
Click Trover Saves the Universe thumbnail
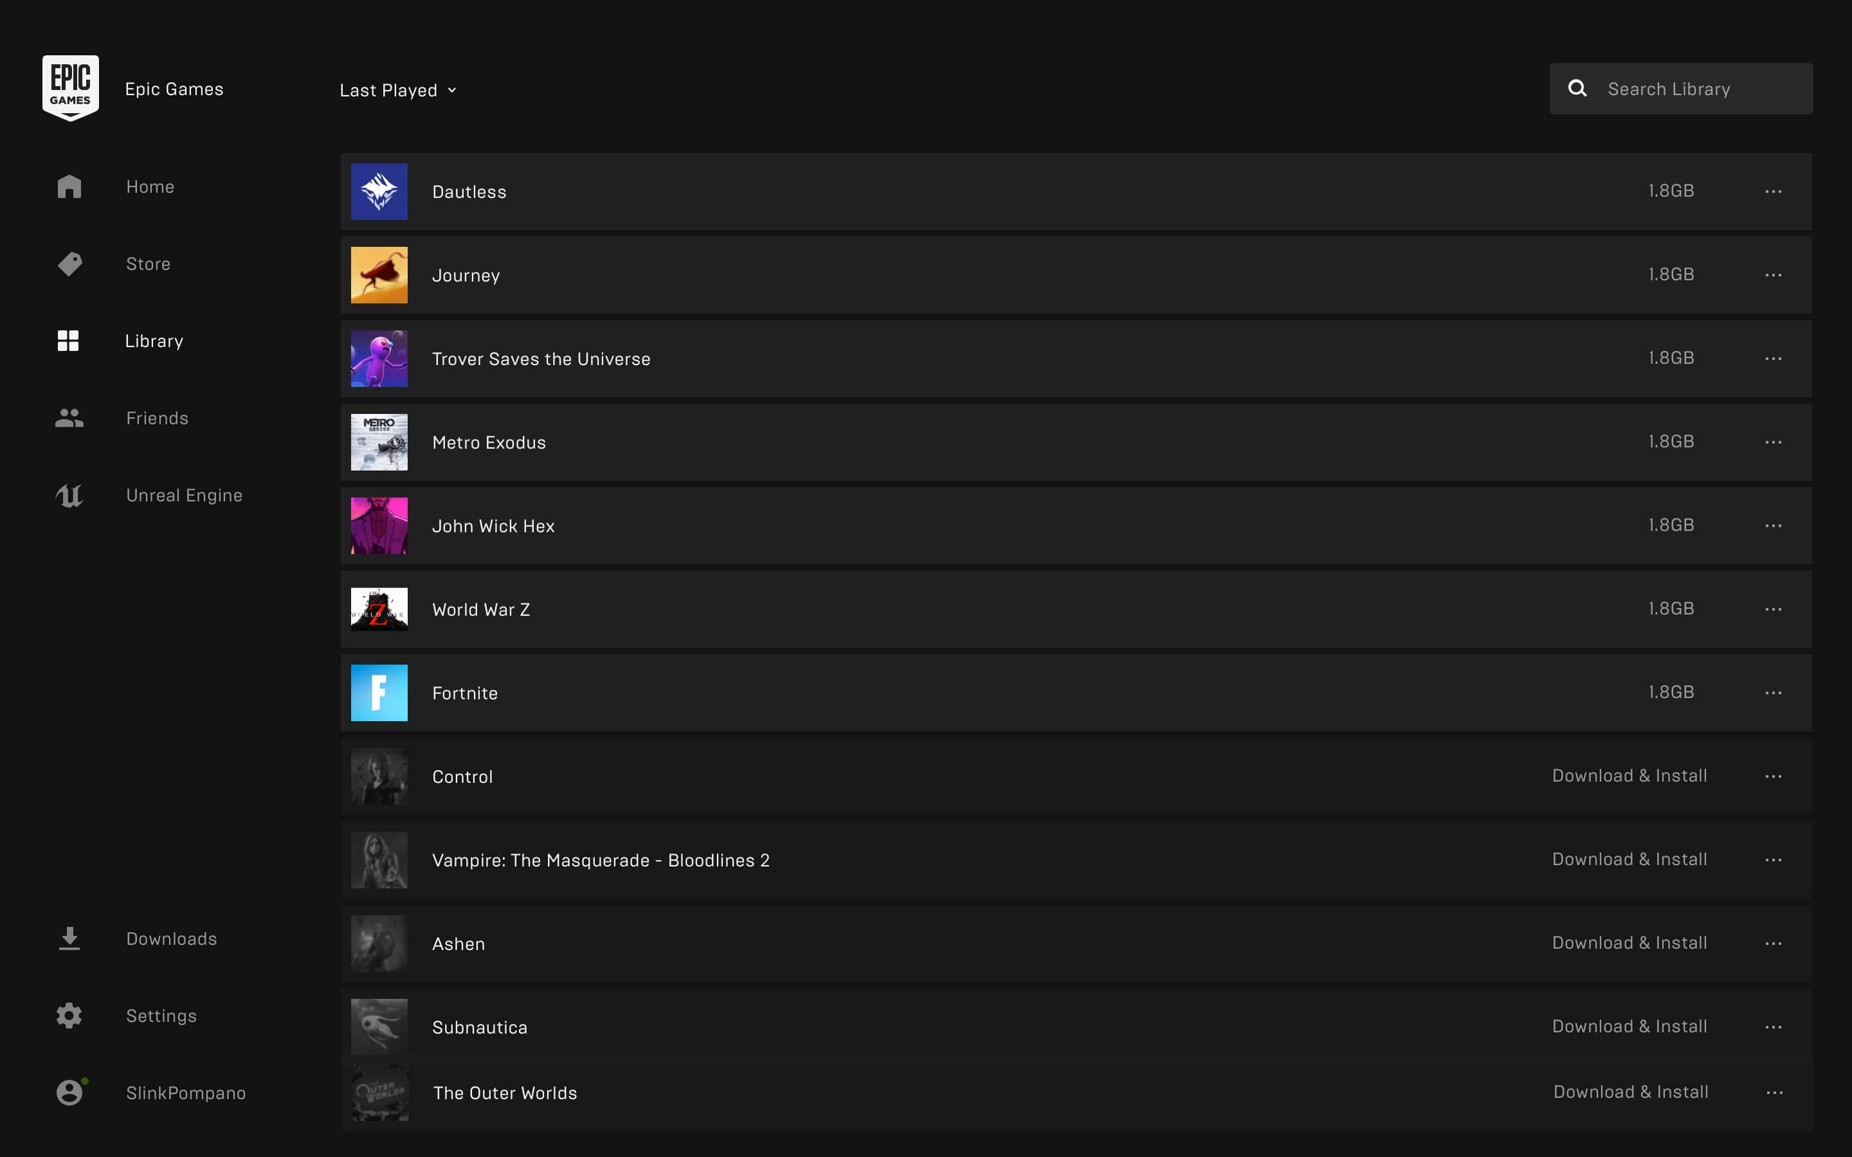click(x=379, y=359)
